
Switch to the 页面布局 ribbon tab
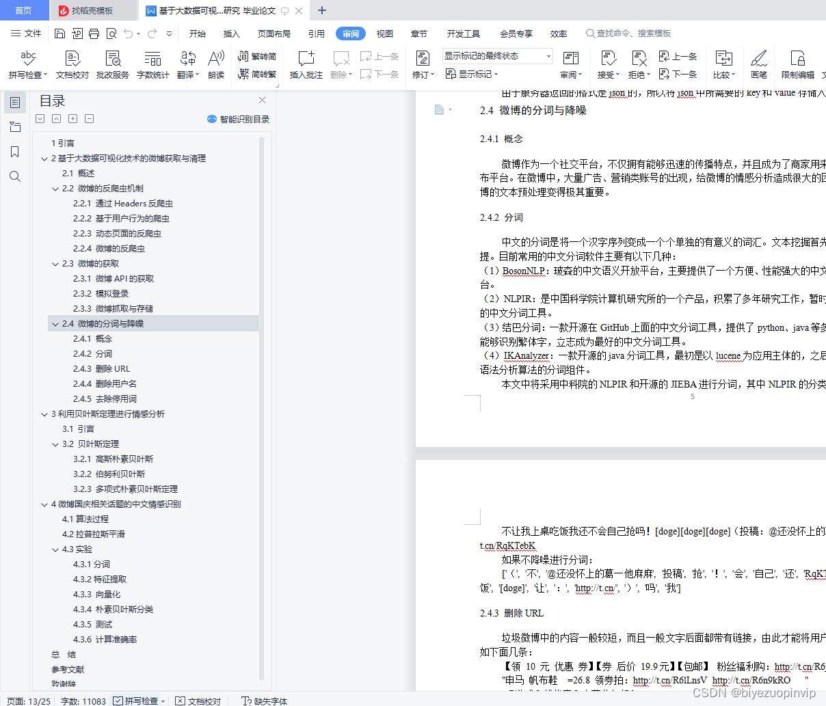[x=274, y=33]
